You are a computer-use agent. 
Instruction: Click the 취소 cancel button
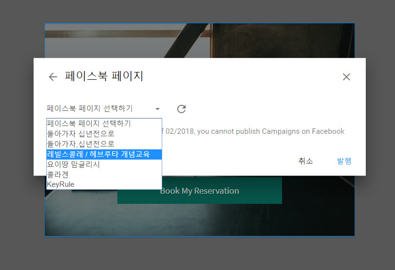[305, 161]
